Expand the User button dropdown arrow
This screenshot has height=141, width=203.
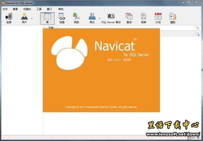click(x=32, y=18)
